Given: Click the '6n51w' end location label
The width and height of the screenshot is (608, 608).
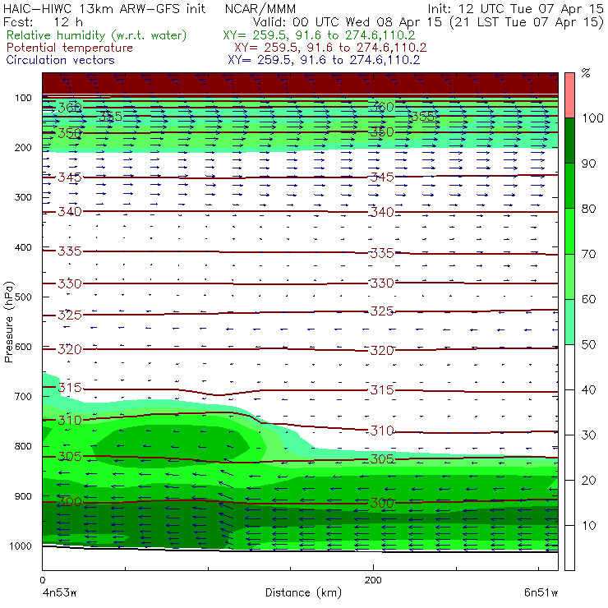Looking at the screenshot, I should pyautogui.click(x=541, y=593).
